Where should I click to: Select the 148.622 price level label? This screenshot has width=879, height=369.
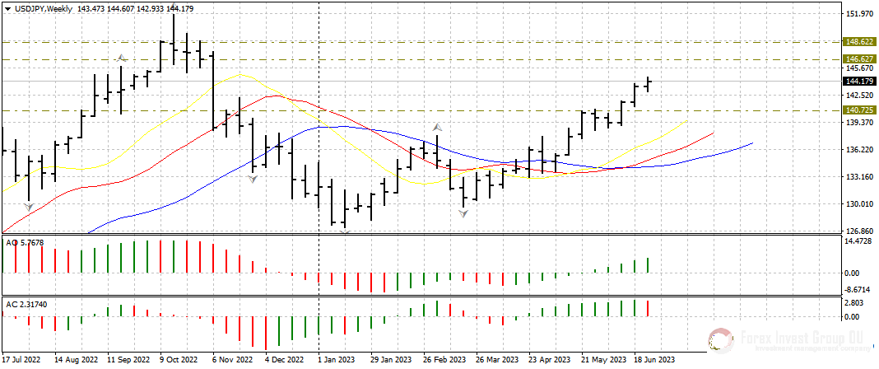point(859,41)
